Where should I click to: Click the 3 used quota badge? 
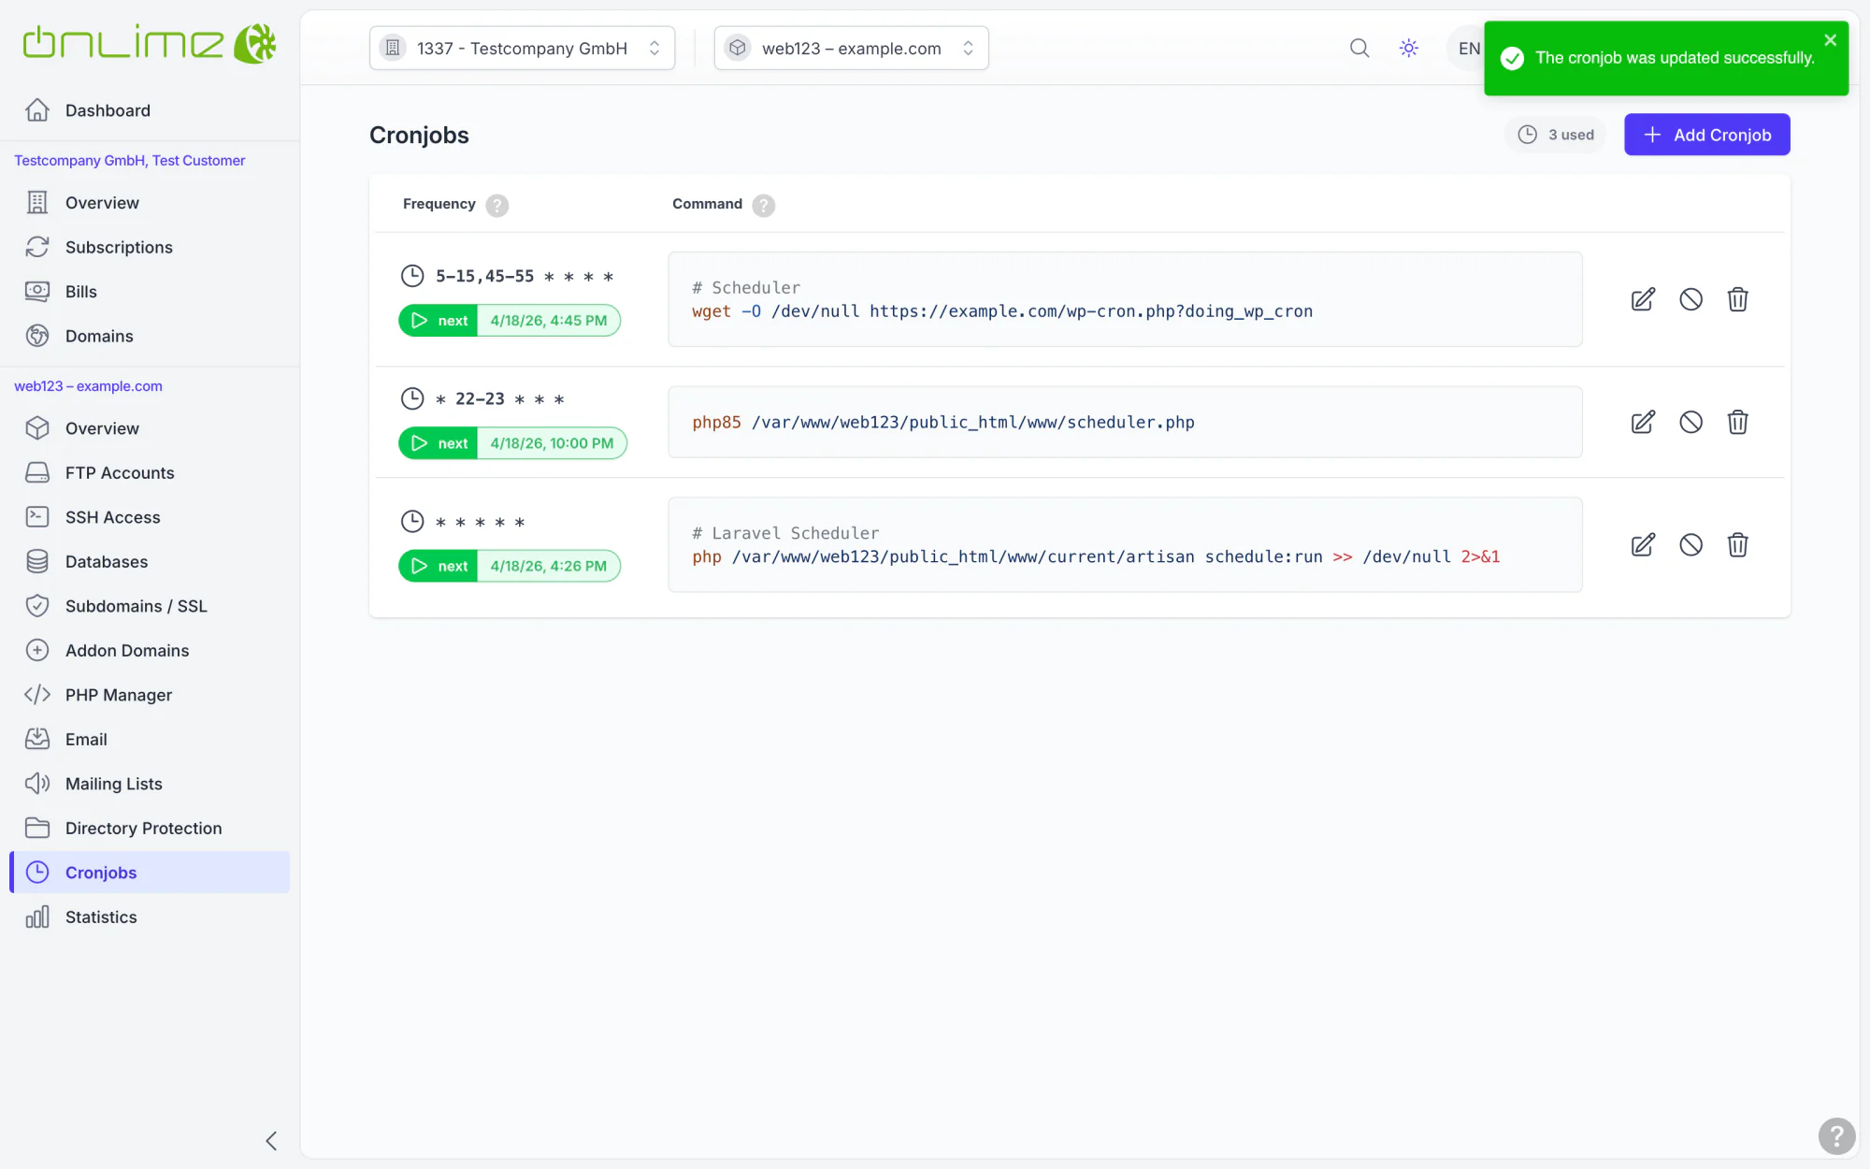point(1556,135)
